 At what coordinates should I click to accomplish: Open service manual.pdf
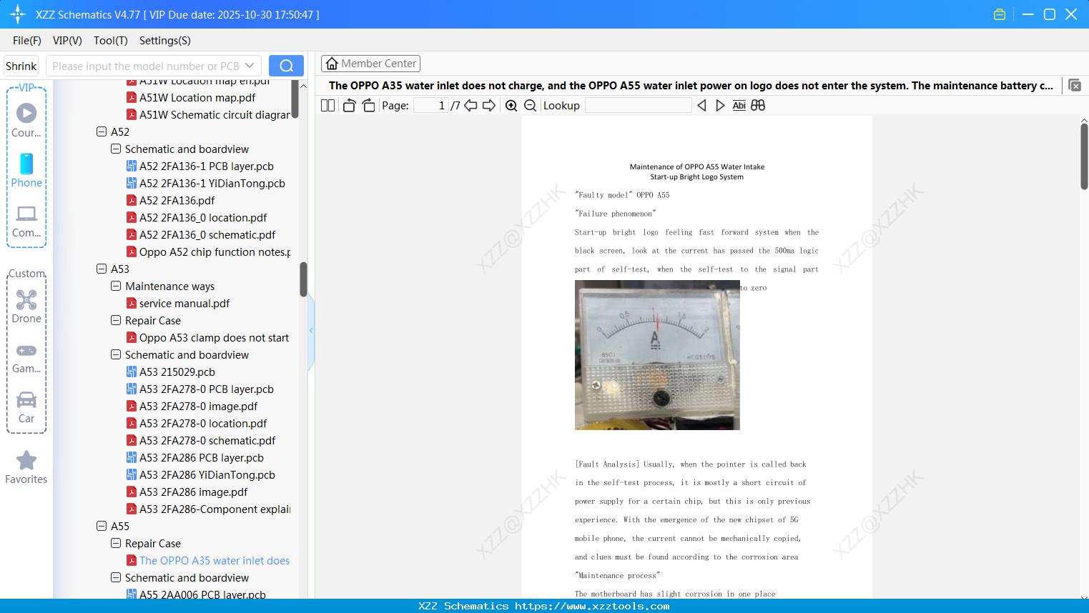pyautogui.click(x=184, y=304)
